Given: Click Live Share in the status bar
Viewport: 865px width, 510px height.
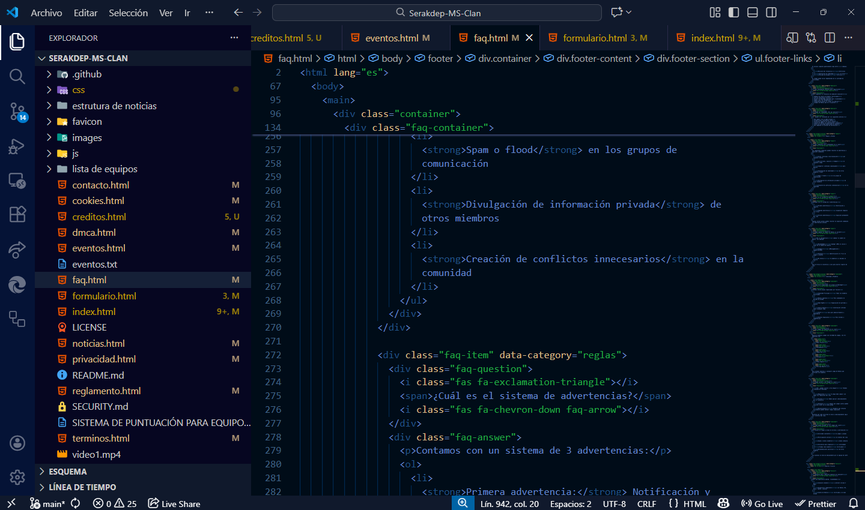Looking at the screenshot, I should (x=174, y=503).
